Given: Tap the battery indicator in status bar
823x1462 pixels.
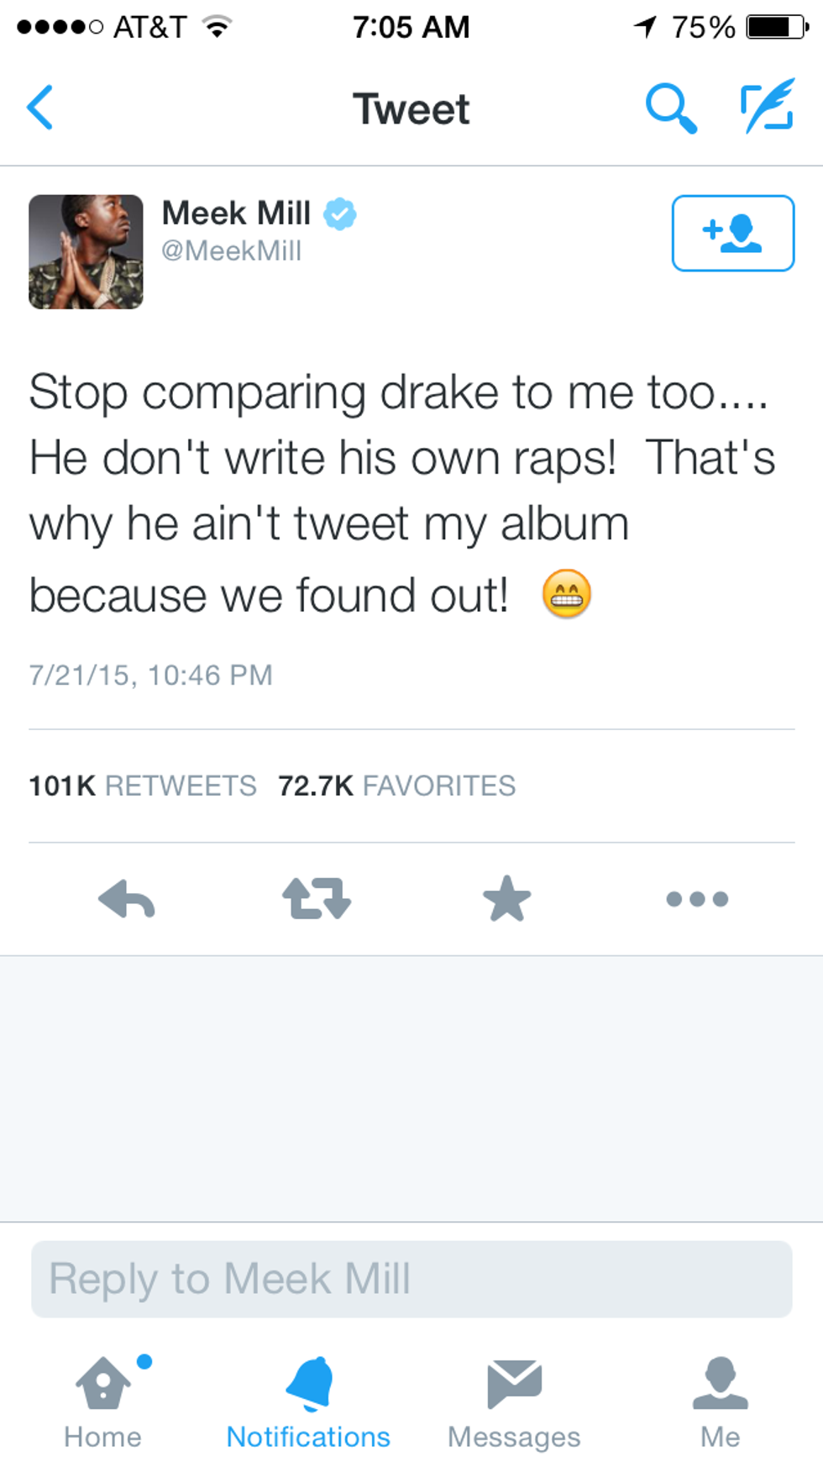Looking at the screenshot, I should [776, 27].
